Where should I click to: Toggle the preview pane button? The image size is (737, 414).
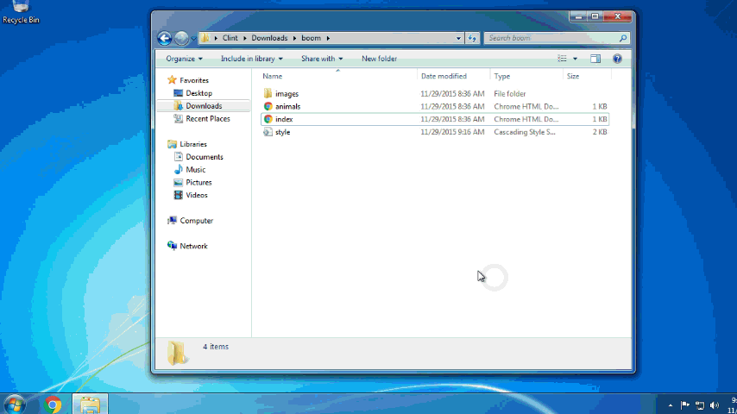pos(595,59)
